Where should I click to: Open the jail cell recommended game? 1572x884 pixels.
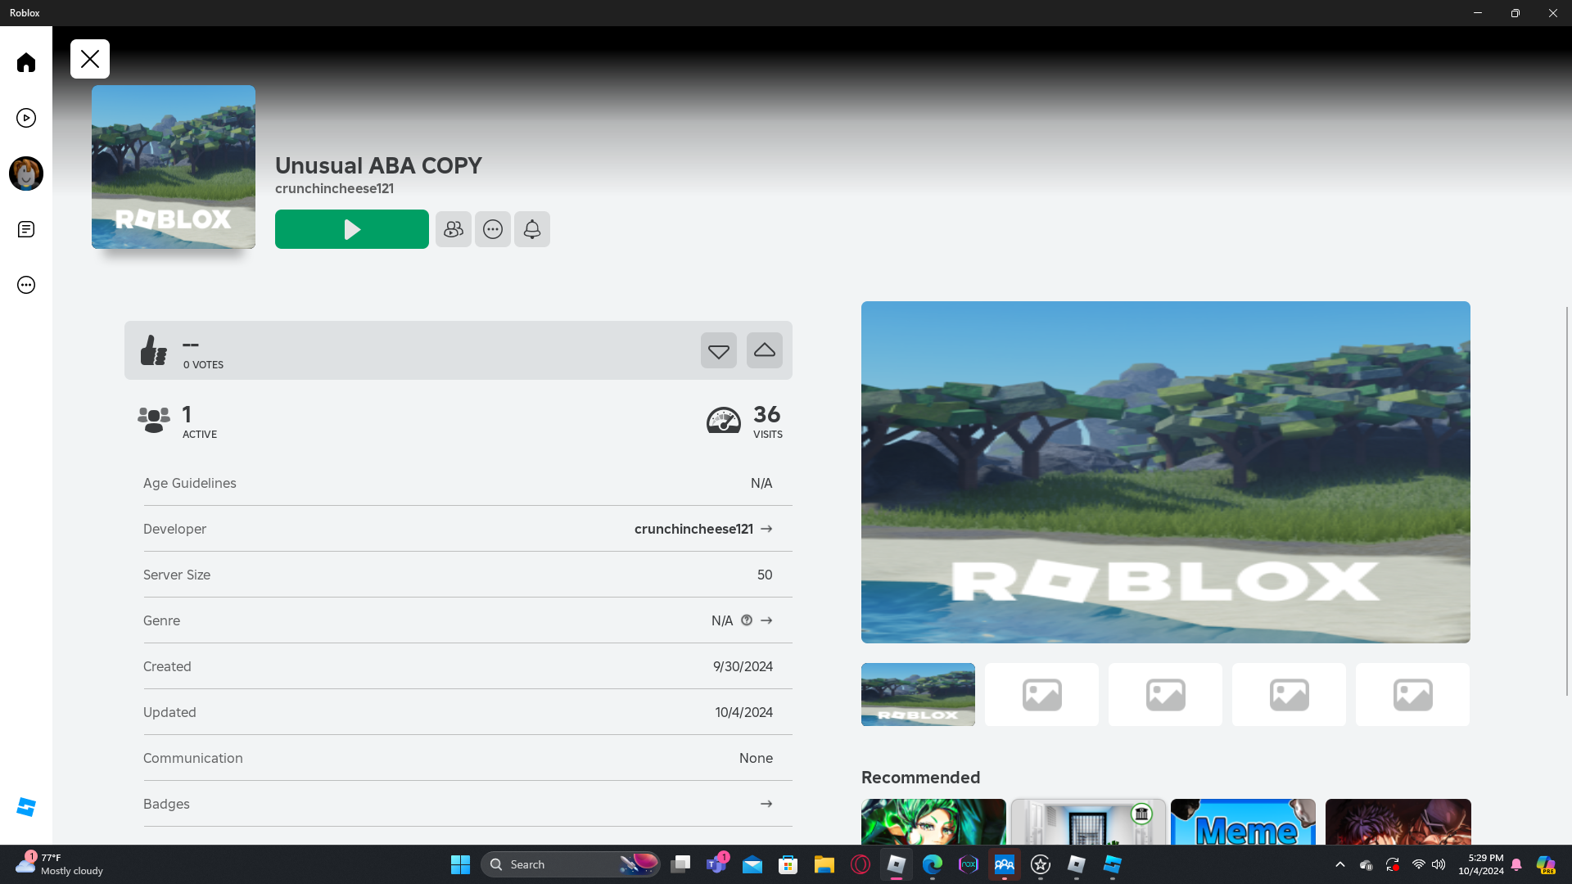click(x=1088, y=822)
